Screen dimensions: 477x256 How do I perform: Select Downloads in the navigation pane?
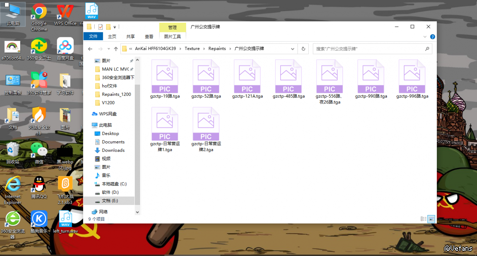pos(113,150)
